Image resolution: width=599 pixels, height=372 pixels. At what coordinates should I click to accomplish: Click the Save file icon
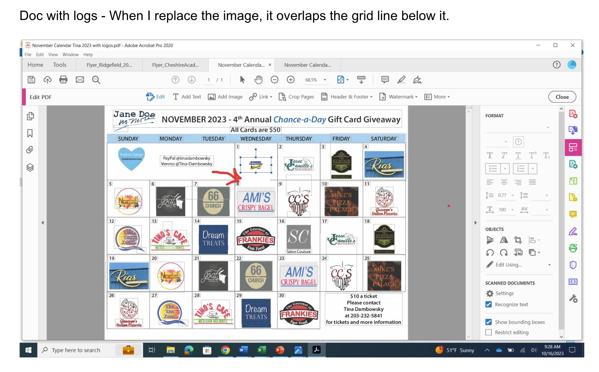click(x=31, y=80)
